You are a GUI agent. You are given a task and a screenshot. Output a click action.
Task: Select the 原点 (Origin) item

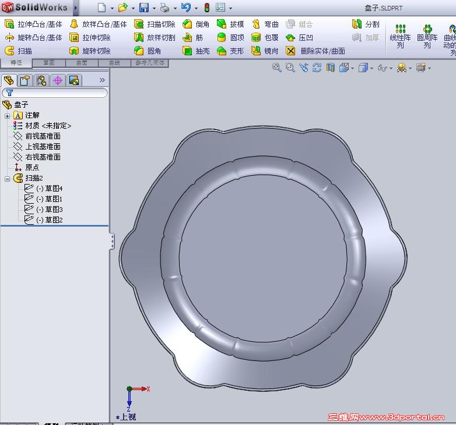pos(26,168)
